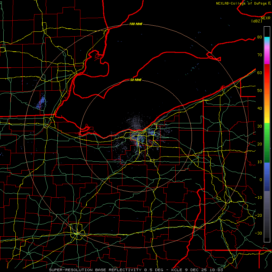Click the 40 value on dBZ scale

coord(260,108)
